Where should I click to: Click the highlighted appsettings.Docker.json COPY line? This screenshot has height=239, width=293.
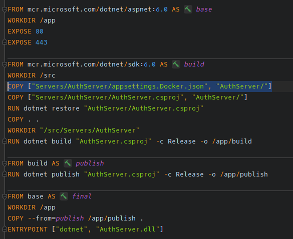pos(140,86)
